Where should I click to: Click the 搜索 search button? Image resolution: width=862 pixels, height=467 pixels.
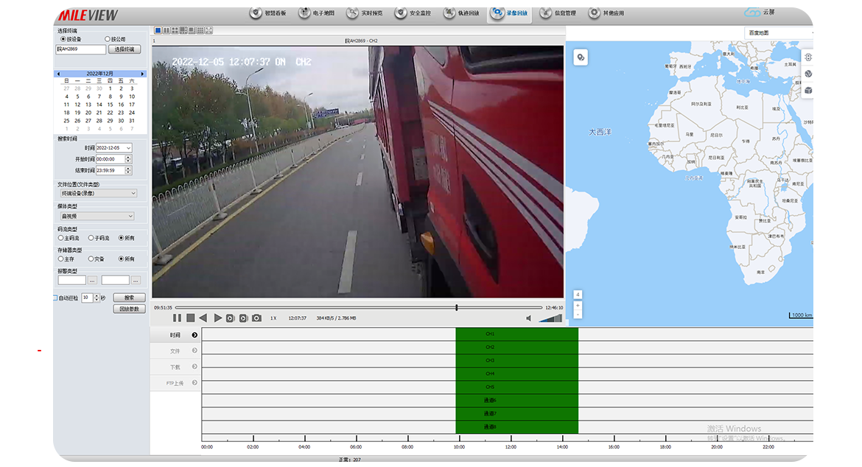click(x=129, y=298)
